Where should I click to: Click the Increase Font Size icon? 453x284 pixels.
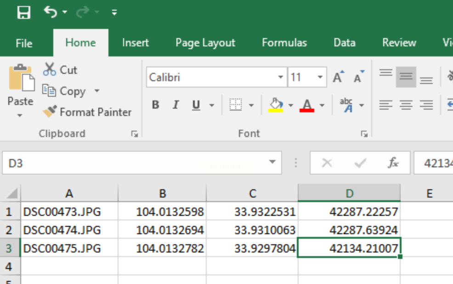click(x=338, y=77)
